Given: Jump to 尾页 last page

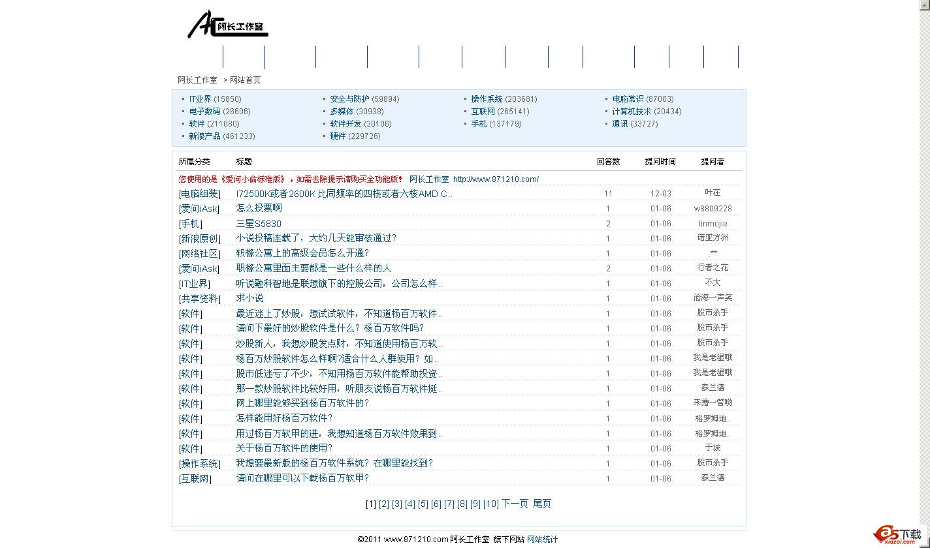Looking at the screenshot, I should click(x=542, y=504).
